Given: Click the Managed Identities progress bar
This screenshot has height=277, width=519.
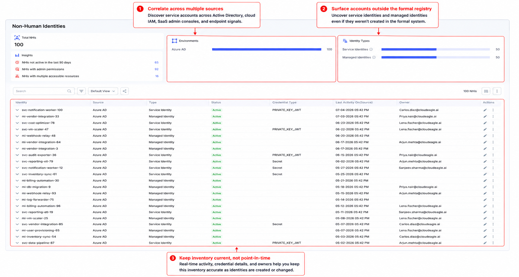Looking at the screenshot, I should (436, 57).
